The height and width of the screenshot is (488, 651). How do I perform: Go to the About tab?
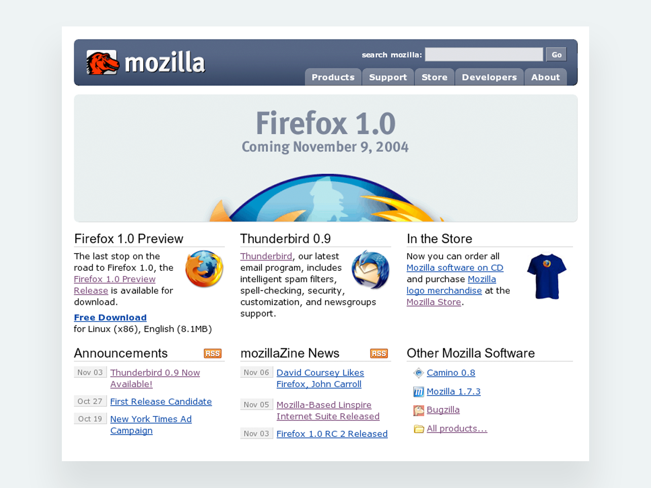point(545,77)
